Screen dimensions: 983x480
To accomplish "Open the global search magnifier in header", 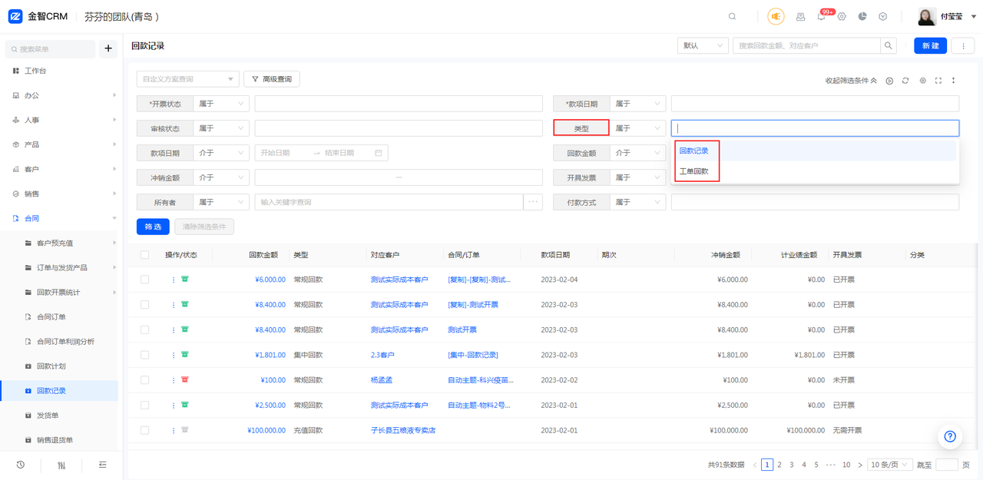I will point(732,16).
